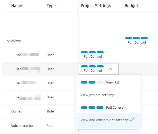
Task: Collapse the Admin group chevron
Action: [x=8, y=41]
